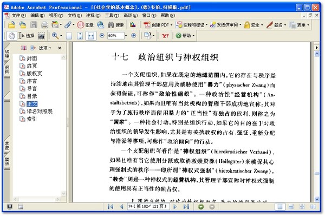Open the 文档(D) menu

[75, 16]
